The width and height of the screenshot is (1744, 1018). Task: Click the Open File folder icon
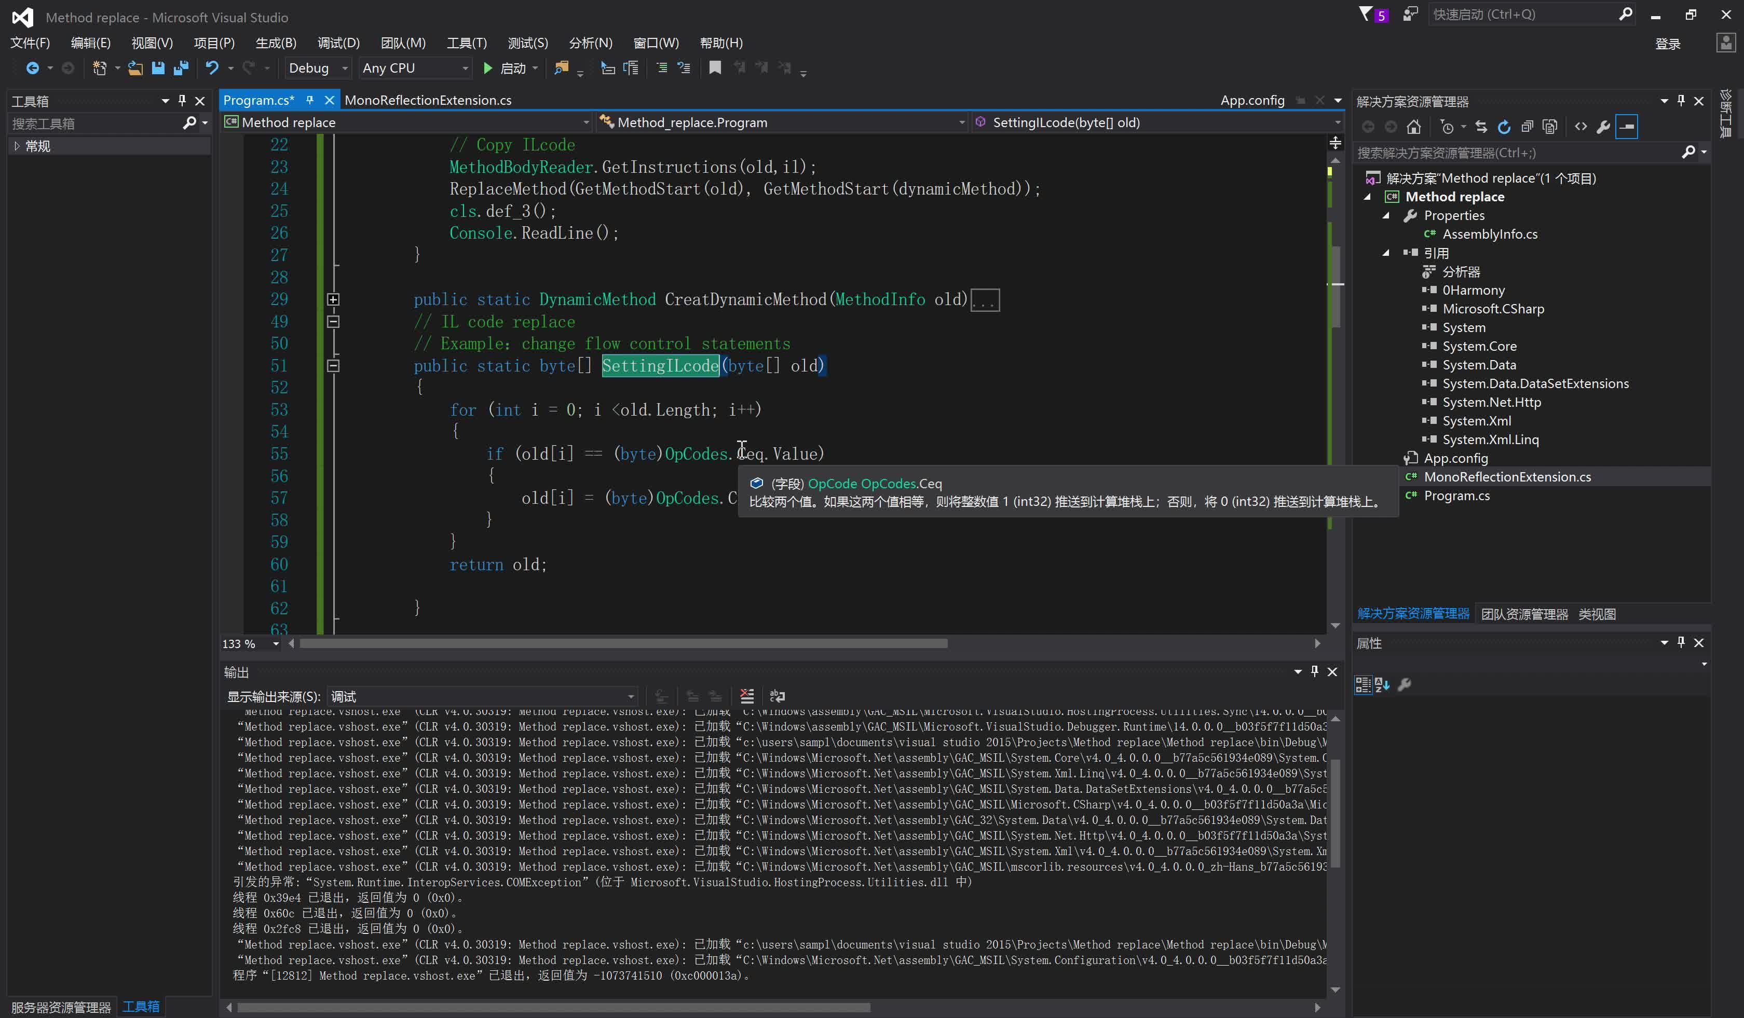coord(135,68)
